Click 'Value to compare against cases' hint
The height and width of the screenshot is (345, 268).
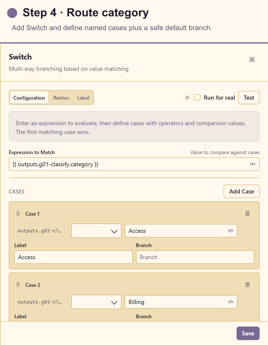coord(224,152)
